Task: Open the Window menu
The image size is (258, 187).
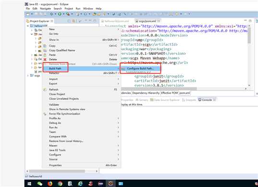Action: coord(88,9)
